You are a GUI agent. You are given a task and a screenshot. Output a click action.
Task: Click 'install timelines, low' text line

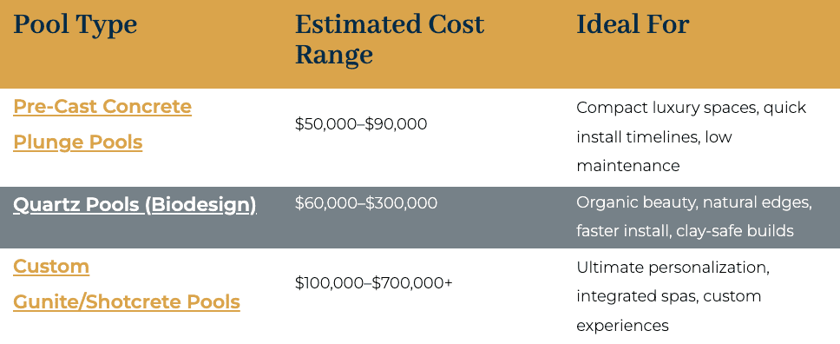pos(654,137)
